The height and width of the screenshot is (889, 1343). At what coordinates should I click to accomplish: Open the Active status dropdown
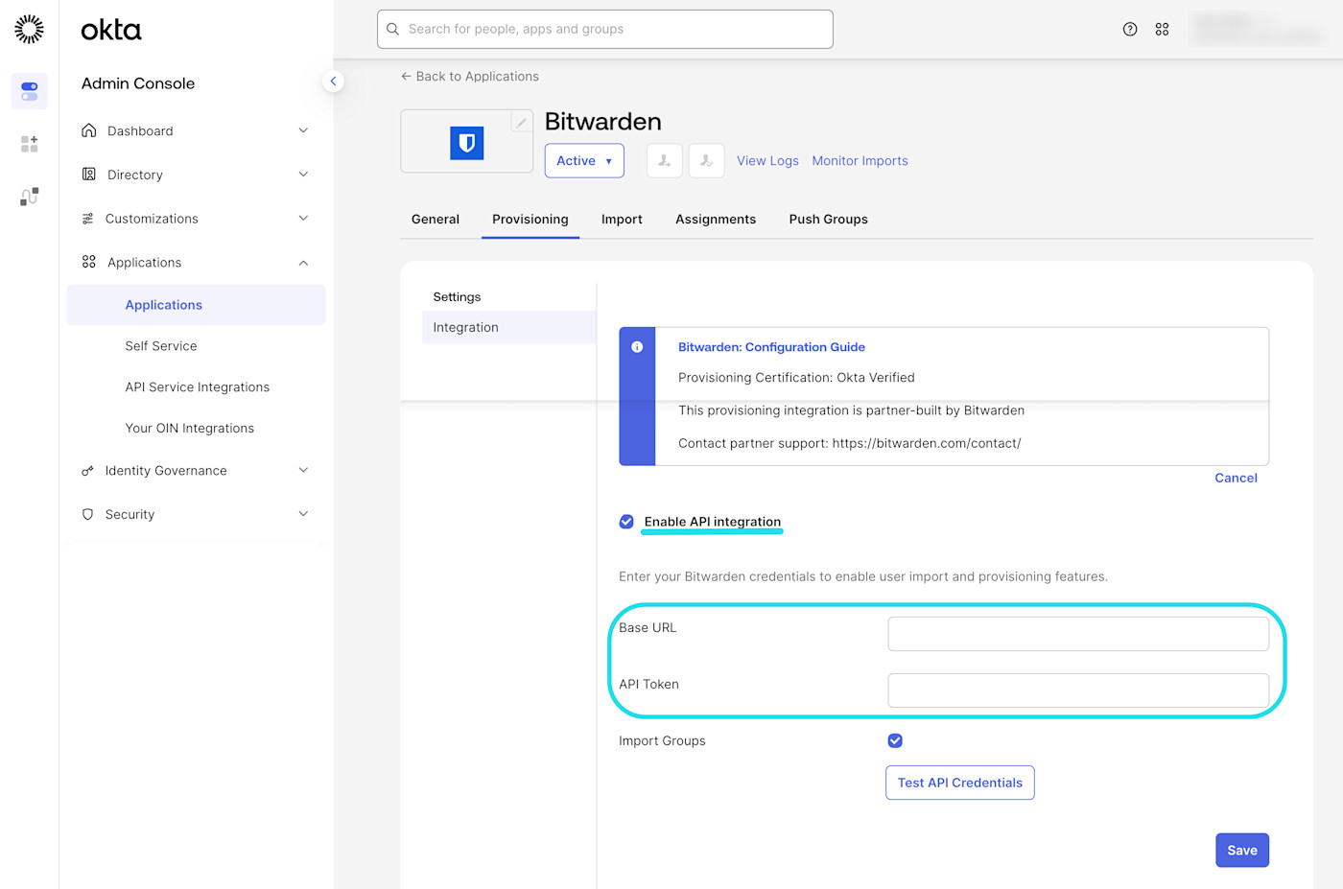[584, 161]
